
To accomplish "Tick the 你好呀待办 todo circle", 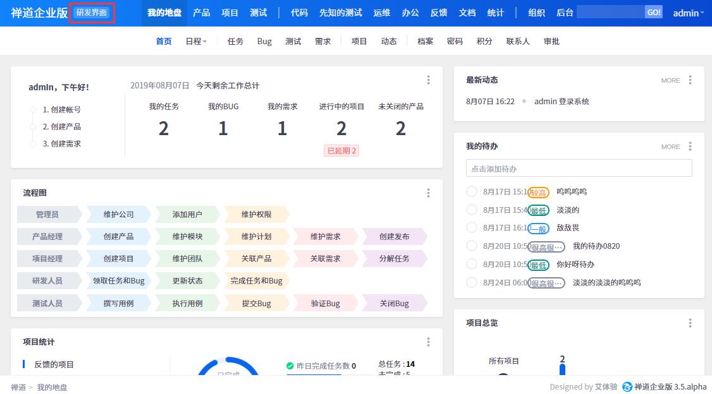I will point(471,265).
